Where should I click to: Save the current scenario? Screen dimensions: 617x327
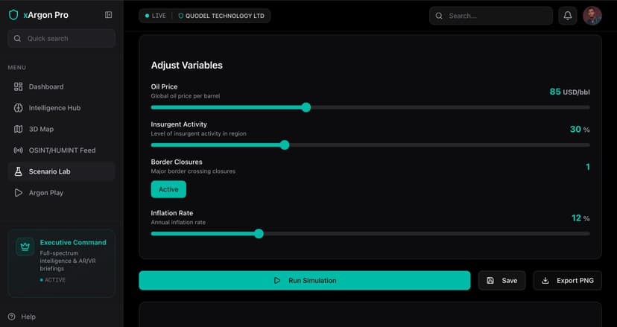501,281
